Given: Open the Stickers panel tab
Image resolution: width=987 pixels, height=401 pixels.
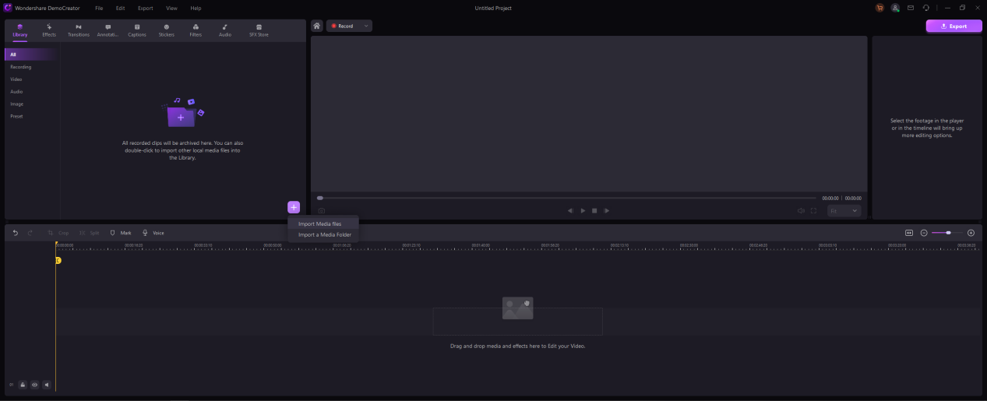Looking at the screenshot, I should [166, 30].
